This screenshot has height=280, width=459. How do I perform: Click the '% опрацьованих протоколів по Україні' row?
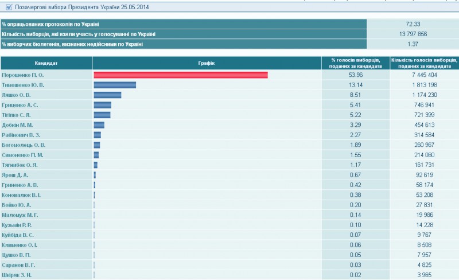[x=50, y=24]
